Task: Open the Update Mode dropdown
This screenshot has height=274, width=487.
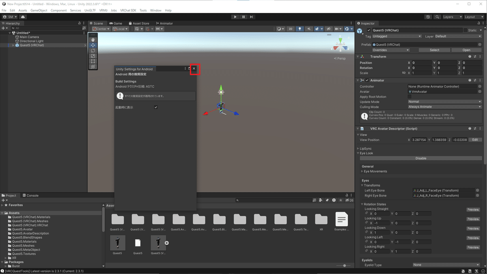Action: click(x=445, y=102)
